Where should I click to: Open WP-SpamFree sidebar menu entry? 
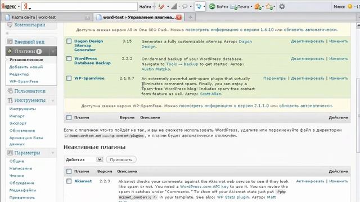click(24, 81)
